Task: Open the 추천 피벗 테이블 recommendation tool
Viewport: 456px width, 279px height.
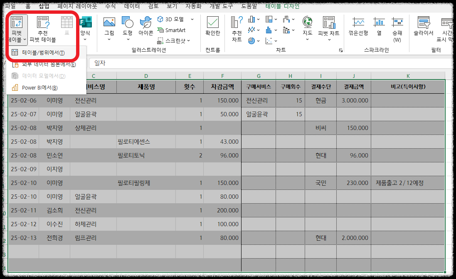Action: coord(43,29)
